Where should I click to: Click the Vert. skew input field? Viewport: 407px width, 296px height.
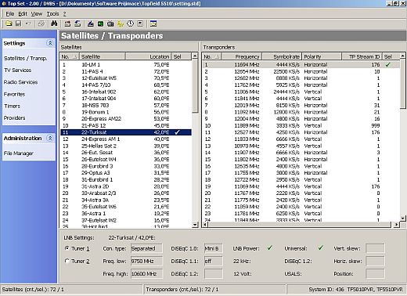pos(375,248)
